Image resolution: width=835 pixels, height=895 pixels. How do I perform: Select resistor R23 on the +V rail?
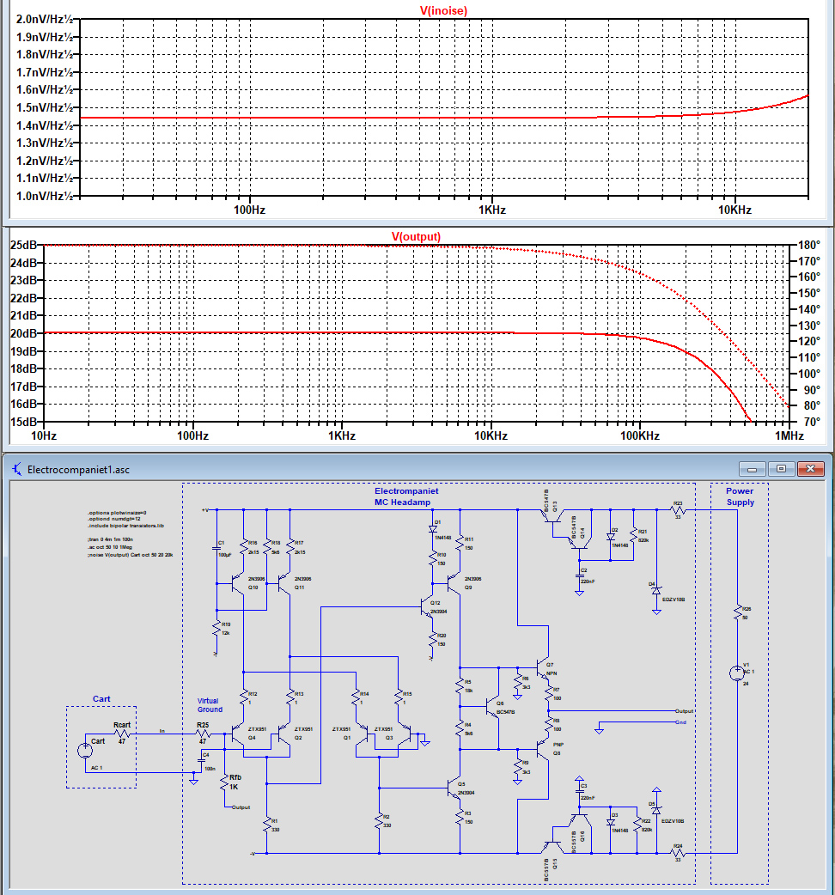[x=678, y=509]
